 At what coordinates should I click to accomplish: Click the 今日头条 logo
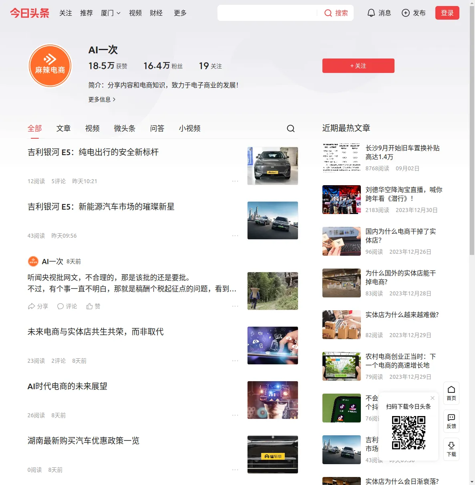tap(30, 13)
